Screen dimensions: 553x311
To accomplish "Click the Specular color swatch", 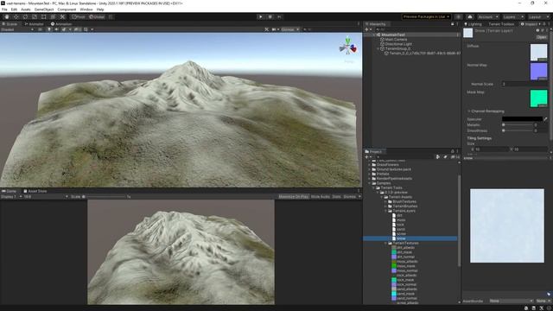I will pos(522,119).
